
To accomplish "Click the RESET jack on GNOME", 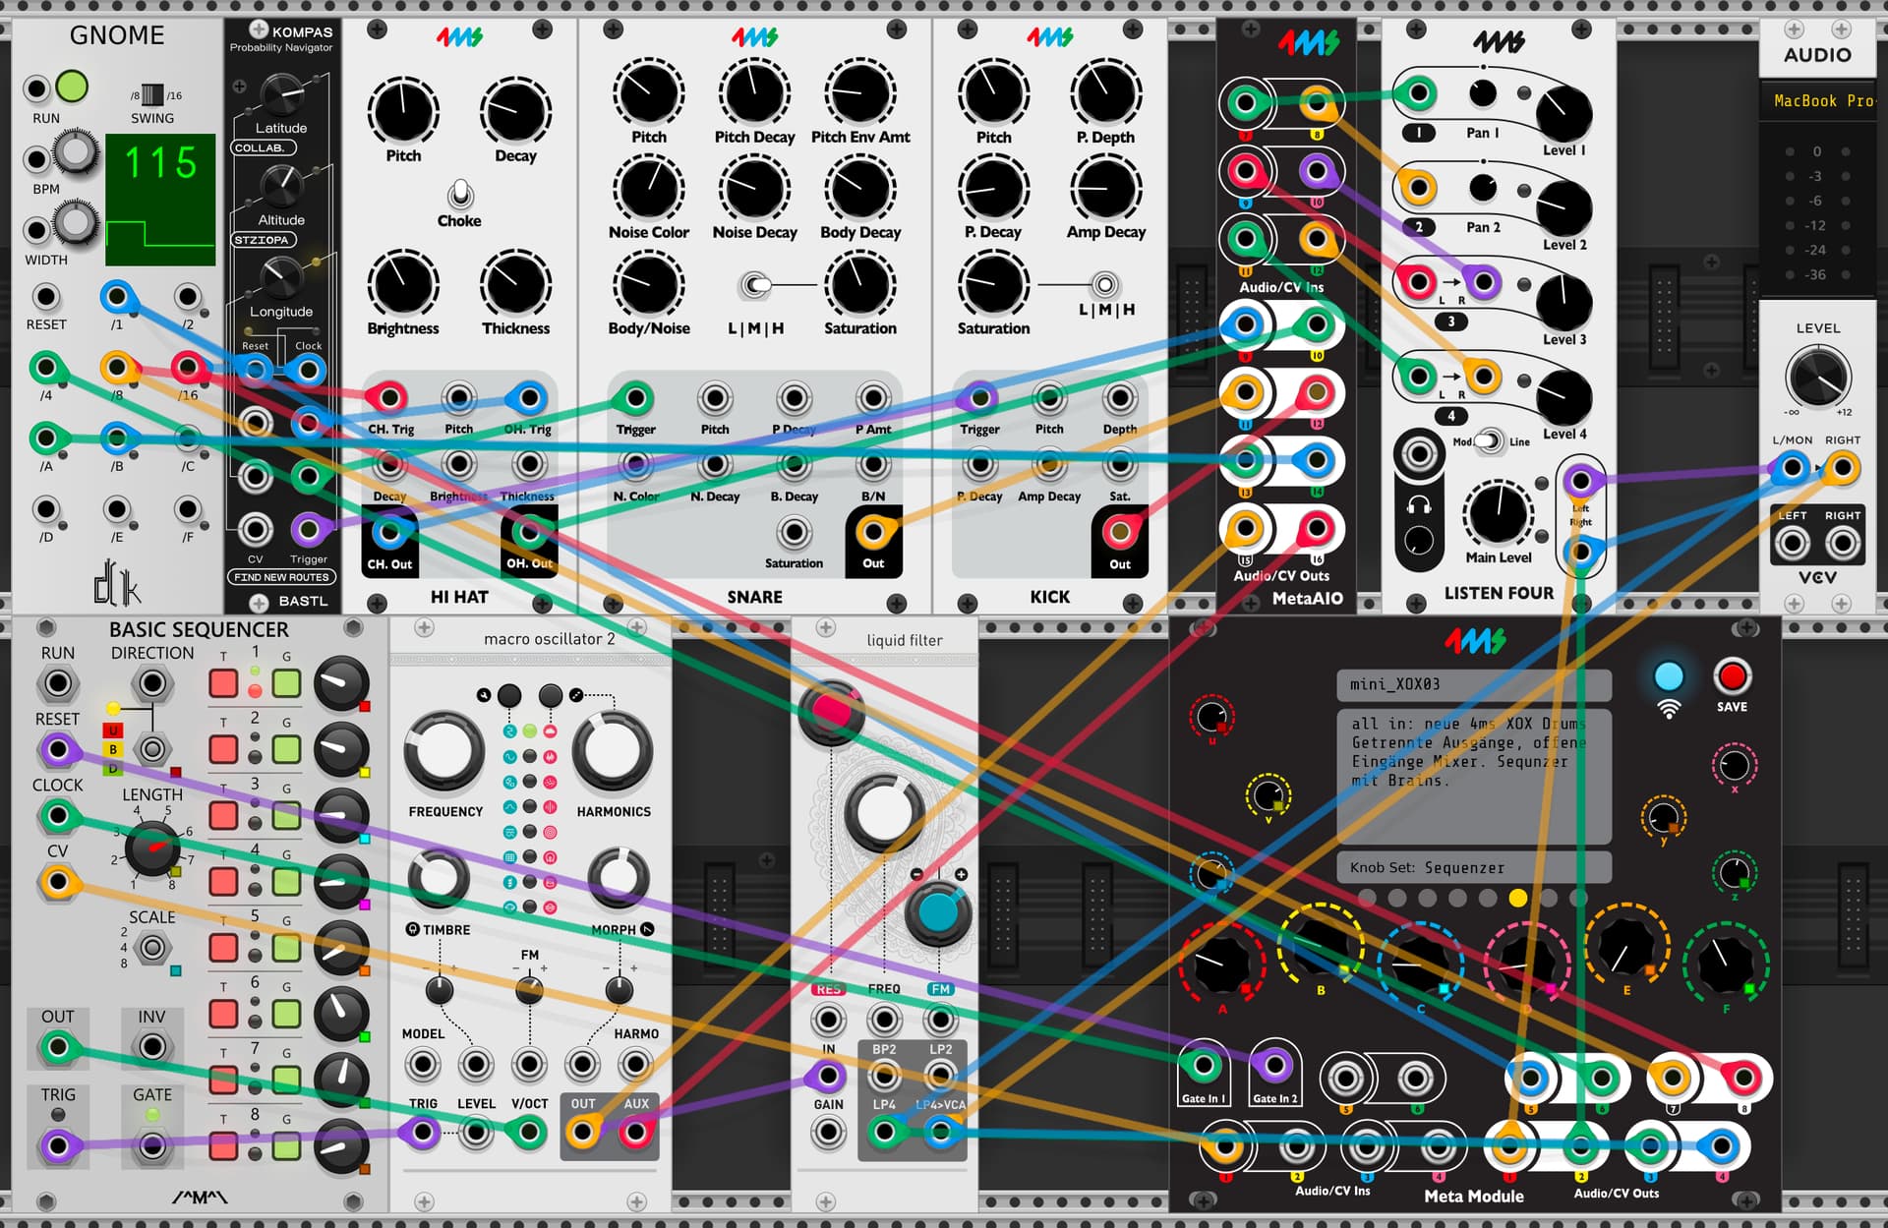I will [x=46, y=297].
